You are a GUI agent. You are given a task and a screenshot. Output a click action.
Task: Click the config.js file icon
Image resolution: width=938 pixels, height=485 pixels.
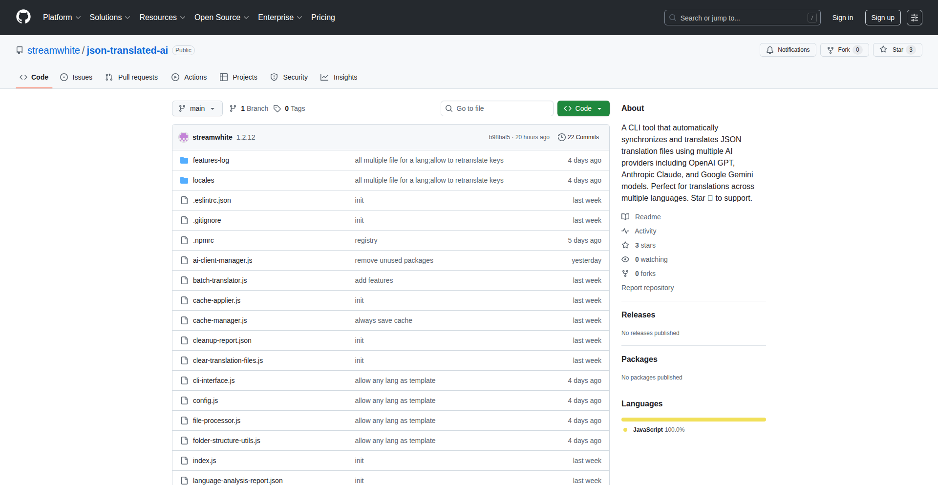184,401
